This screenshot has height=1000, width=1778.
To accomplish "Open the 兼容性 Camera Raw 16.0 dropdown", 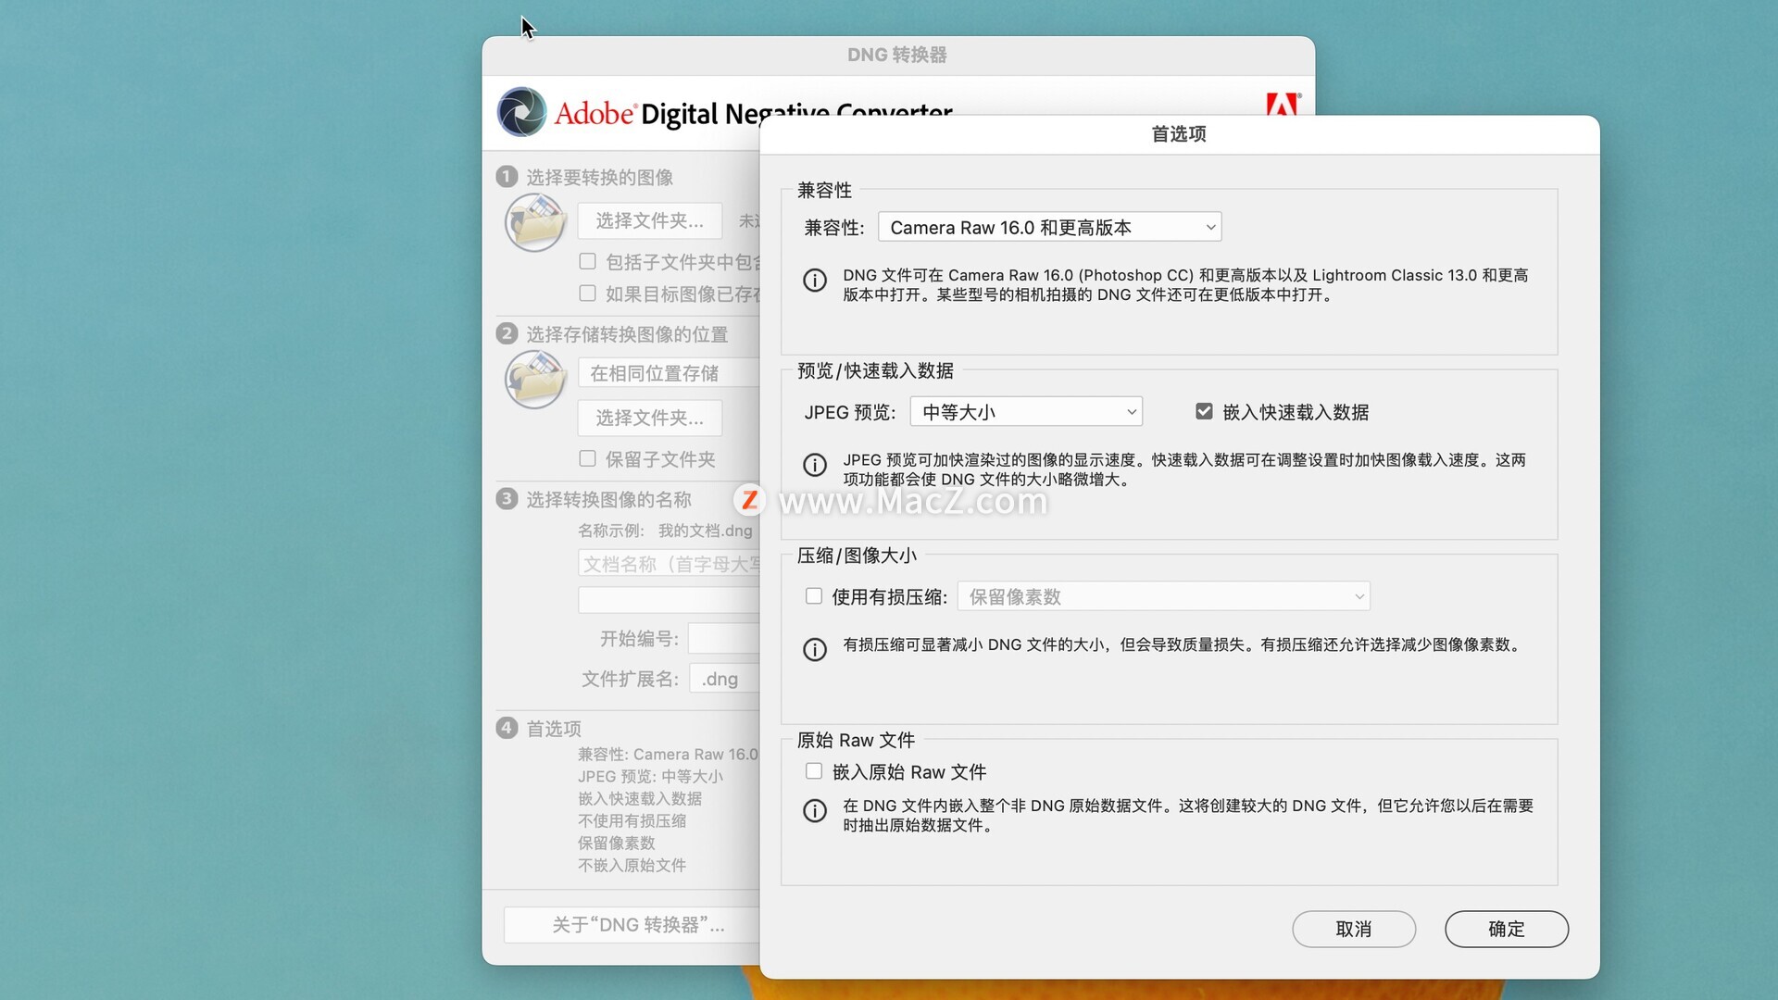I will [x=1049, y=227].
